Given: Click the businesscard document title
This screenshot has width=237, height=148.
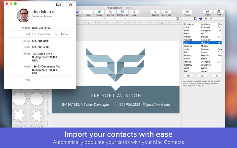Looking at the screenshot, I should pos(115,8).
